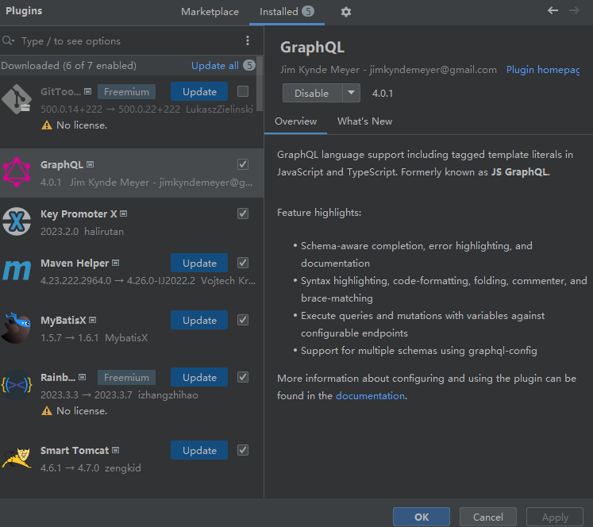Click the Update all link

pos(214,66)
